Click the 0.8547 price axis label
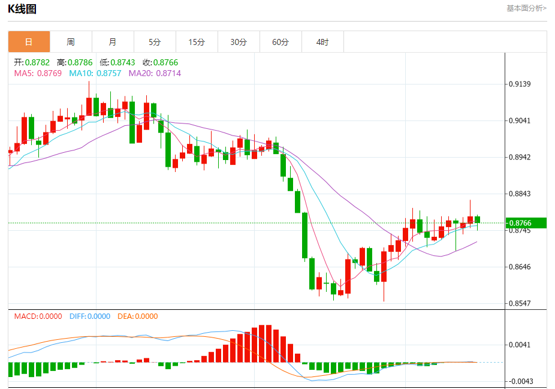This screenshot has width=555, height=389. click(520, 303)
